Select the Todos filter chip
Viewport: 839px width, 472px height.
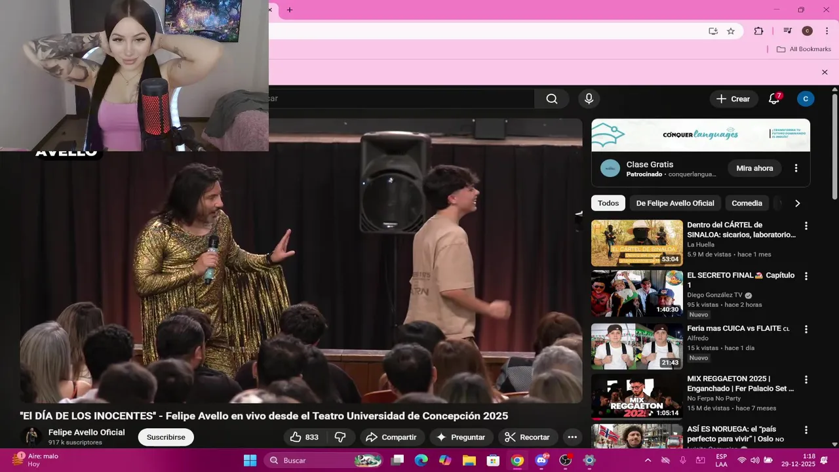(x=608, y=203)
